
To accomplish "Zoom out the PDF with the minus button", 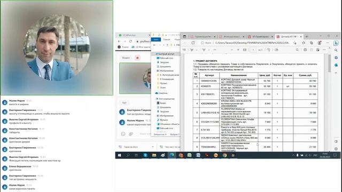I will click(x=232, y=50).
